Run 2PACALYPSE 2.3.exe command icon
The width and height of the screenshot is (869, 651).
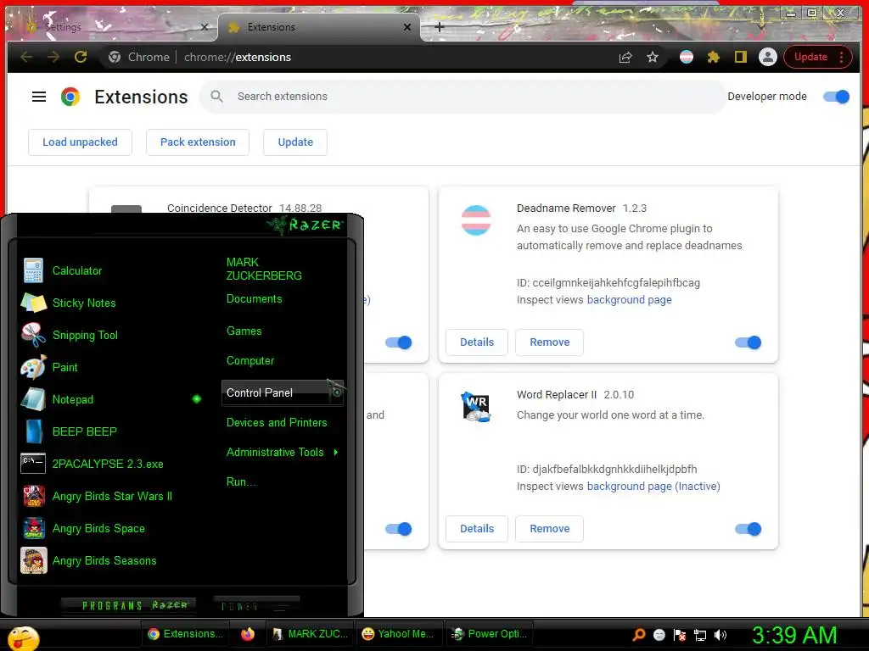coord(33,464)
